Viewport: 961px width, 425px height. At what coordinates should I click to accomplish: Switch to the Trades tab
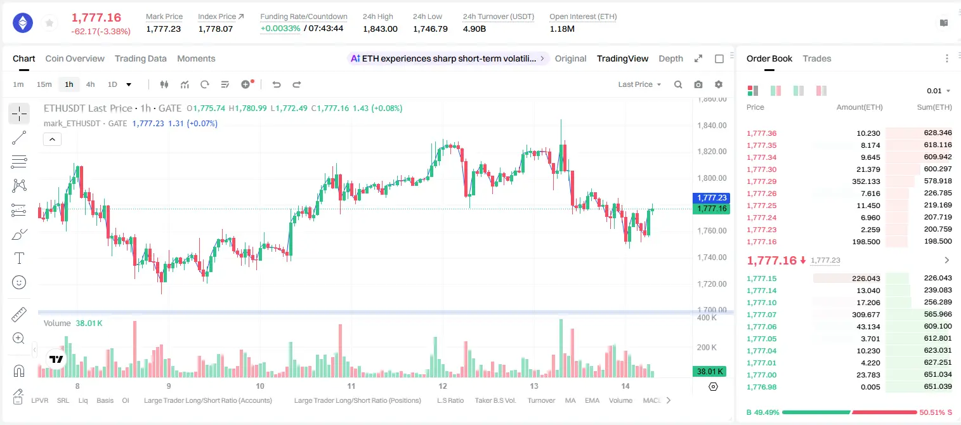(817, 58)
